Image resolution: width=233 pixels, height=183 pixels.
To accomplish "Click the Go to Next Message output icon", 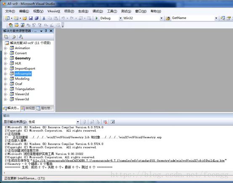I will 98,122.
